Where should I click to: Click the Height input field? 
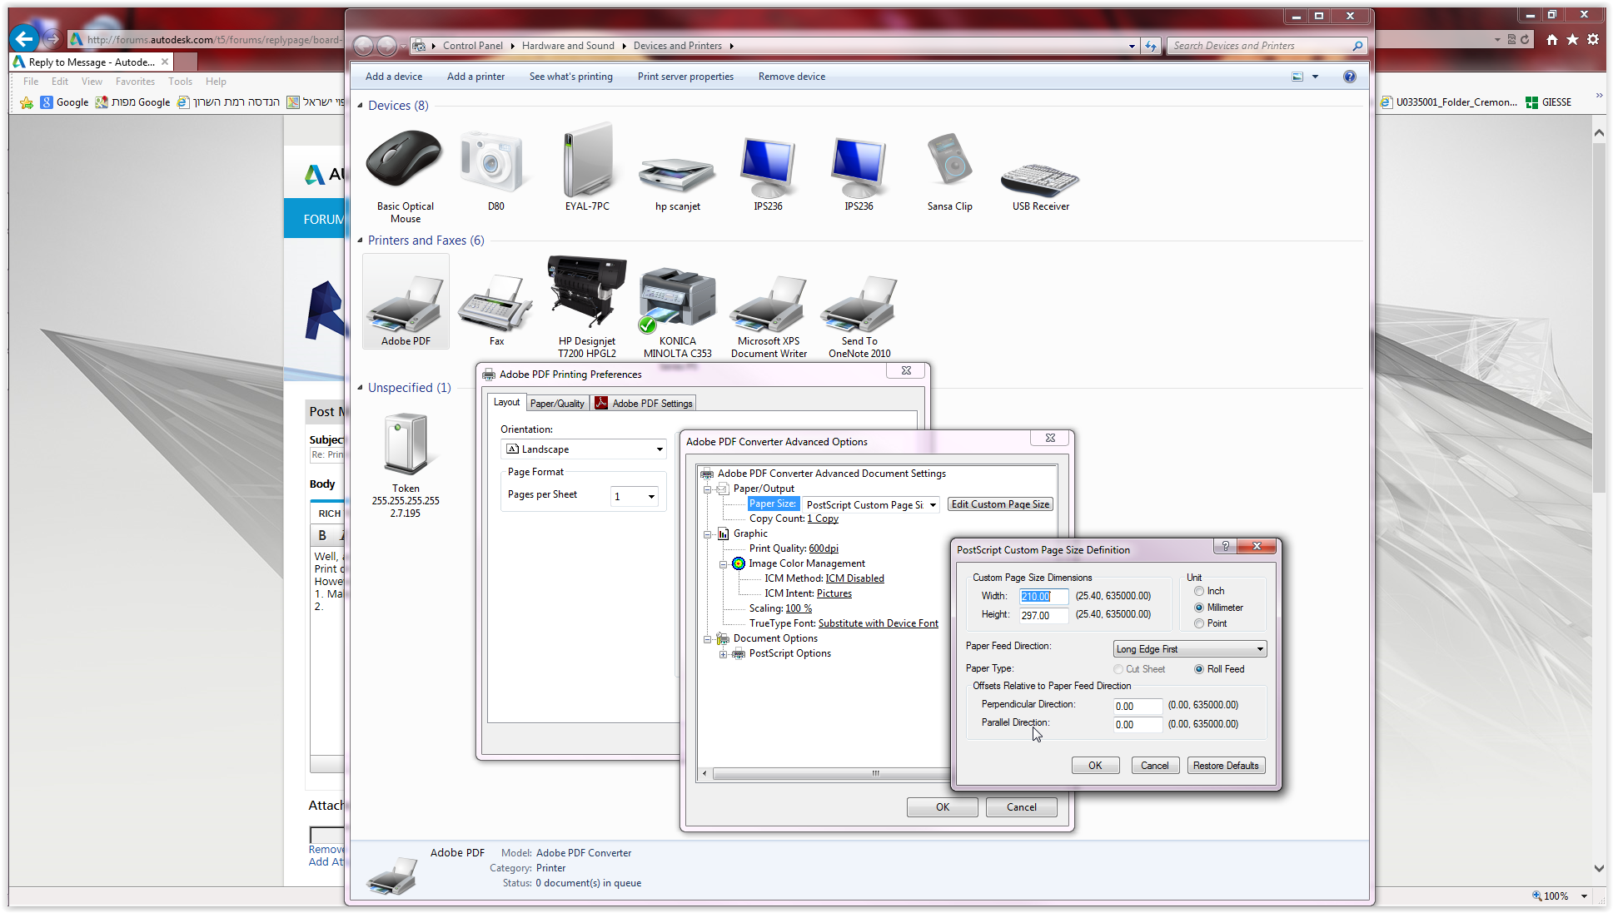(x=1043, y=616)
